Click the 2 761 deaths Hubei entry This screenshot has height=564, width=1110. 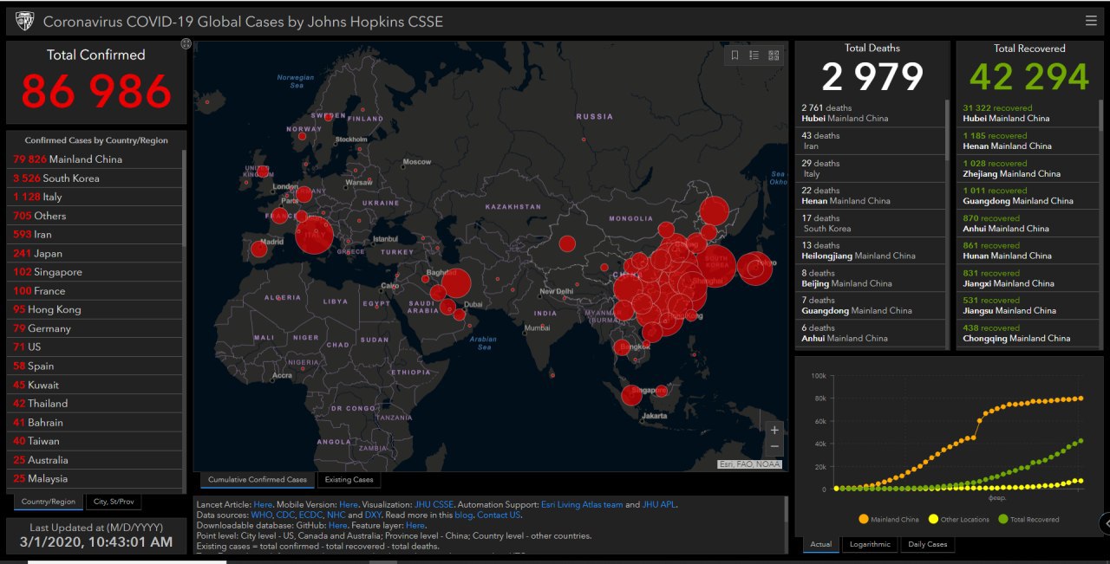[870, 113]
